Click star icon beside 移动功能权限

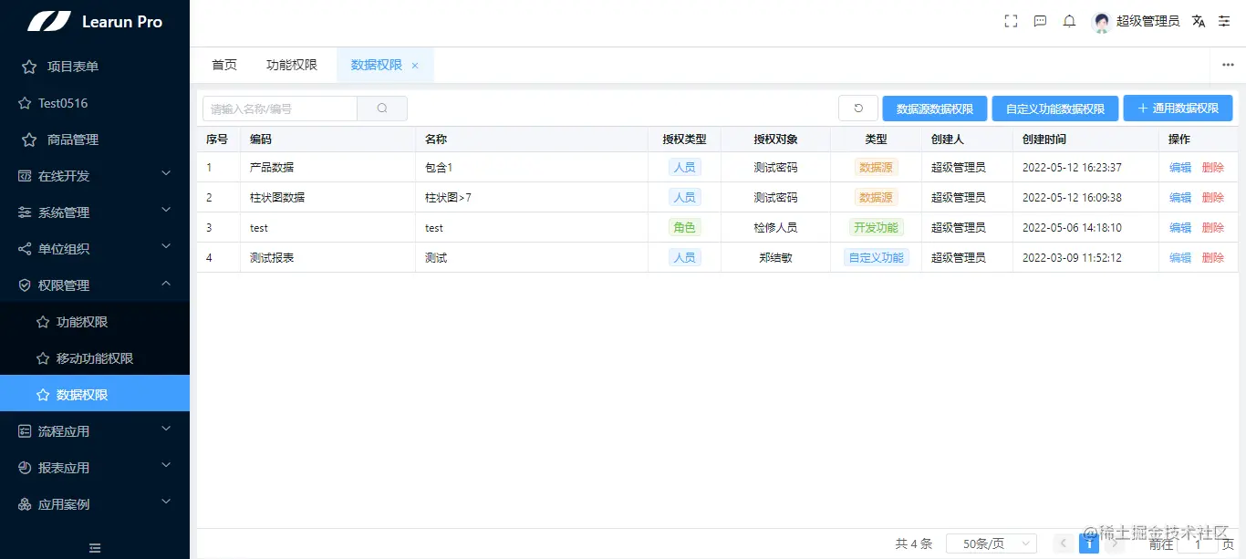(42, 358)
